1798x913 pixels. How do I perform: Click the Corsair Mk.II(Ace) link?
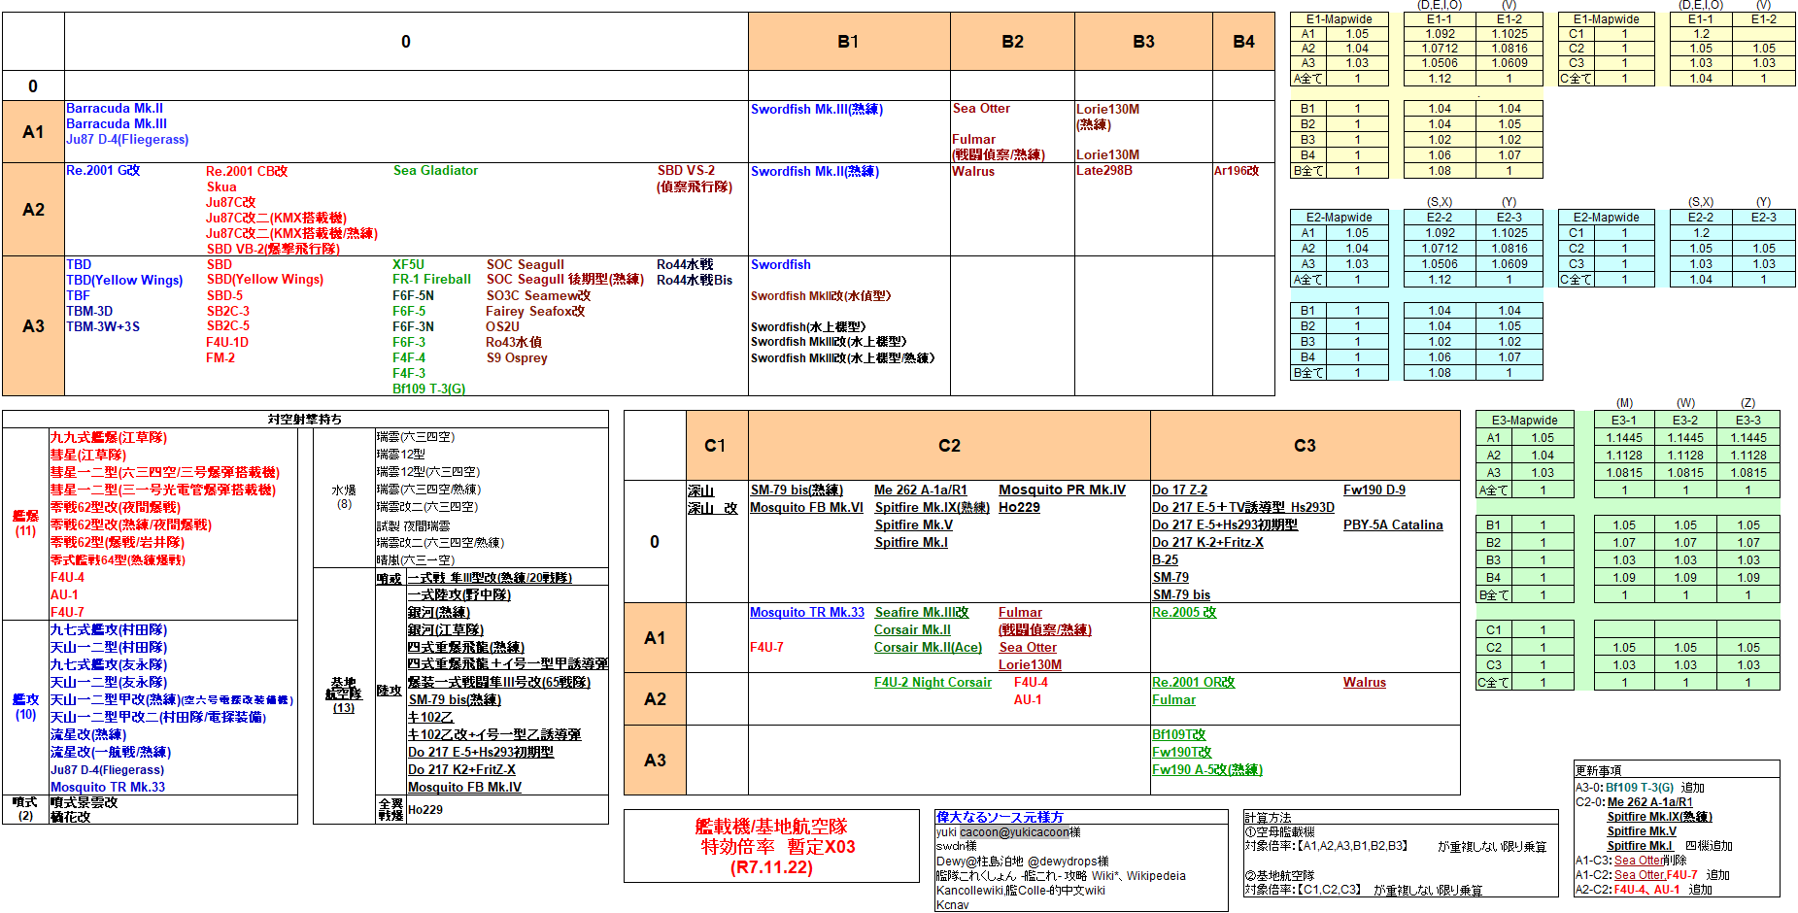click(928, 648)
